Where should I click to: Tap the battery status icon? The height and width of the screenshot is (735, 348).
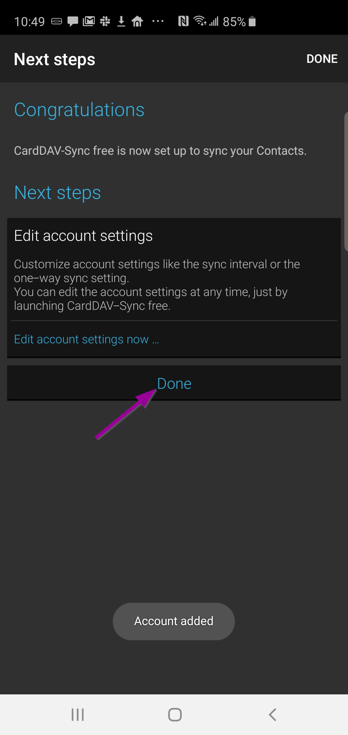tap(252, 21)
